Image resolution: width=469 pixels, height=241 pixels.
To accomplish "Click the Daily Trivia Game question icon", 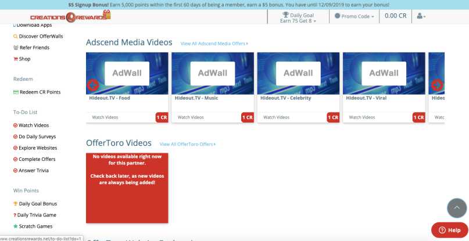I will (x=15, y=215).
